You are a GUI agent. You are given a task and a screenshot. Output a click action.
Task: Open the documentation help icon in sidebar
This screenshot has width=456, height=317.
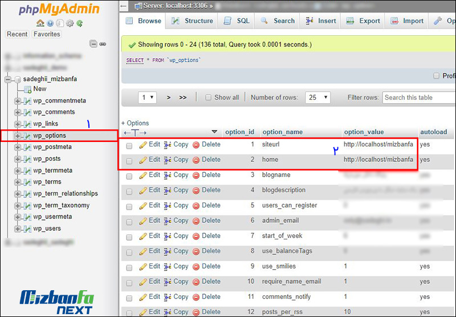click(x=50, y=23)
